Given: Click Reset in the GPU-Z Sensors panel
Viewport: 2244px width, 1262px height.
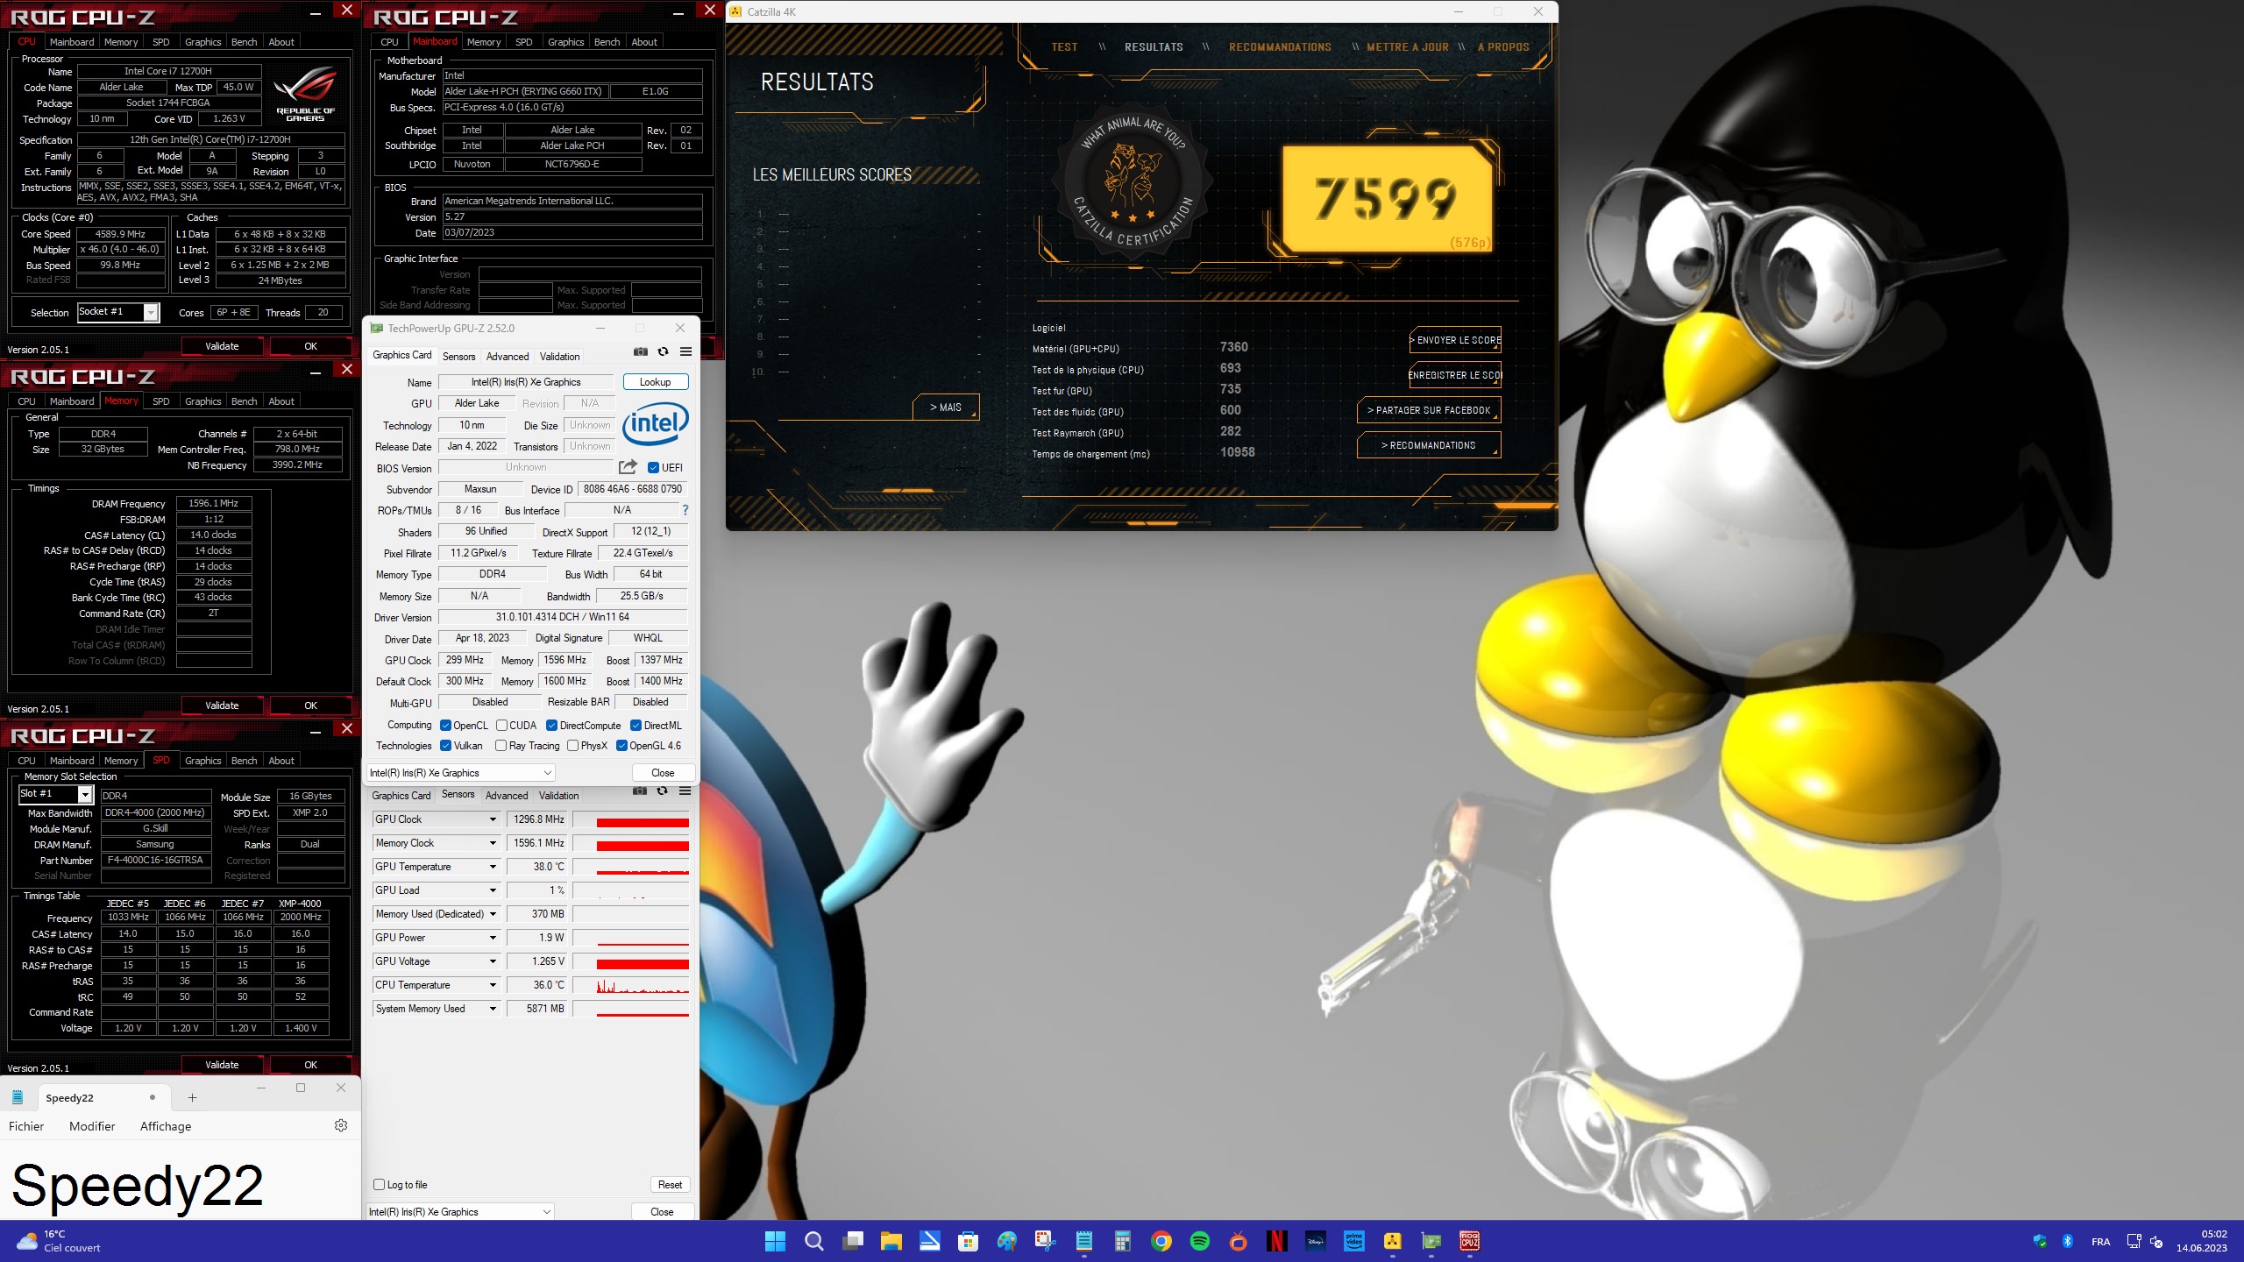Looking at the screenshot, I should [670, 1184].
